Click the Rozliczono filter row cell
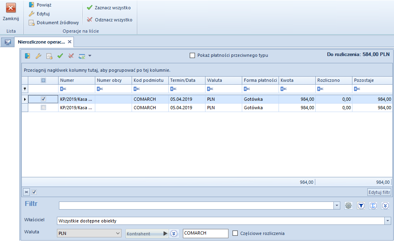Image resolution: width=394 pixels, height=241 pixels. coord(334,89)
